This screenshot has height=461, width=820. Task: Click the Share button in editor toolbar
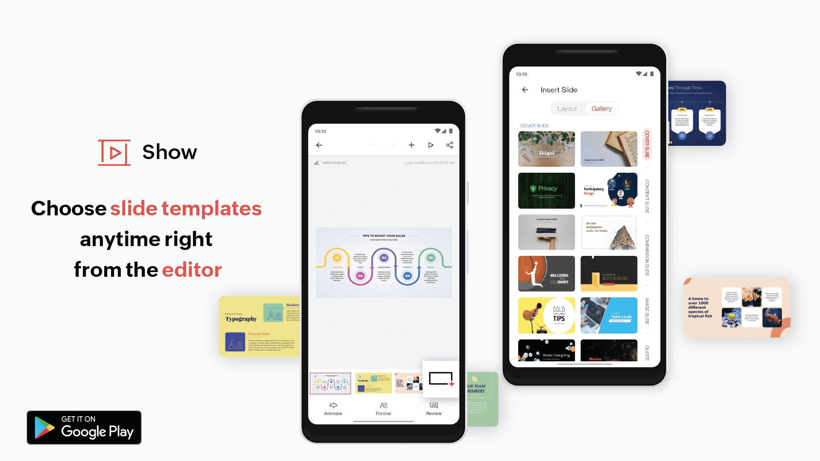tap(450, 145)
